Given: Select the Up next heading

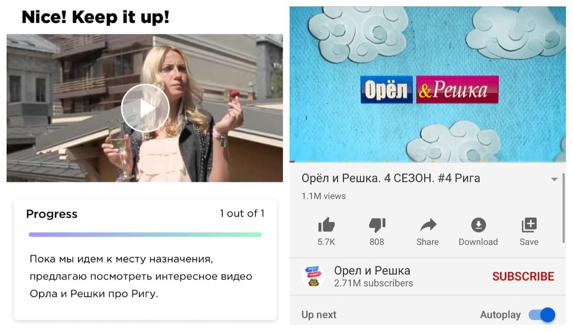Looking at the screenshot, I should pyautogui.click(x=318, y=315).
